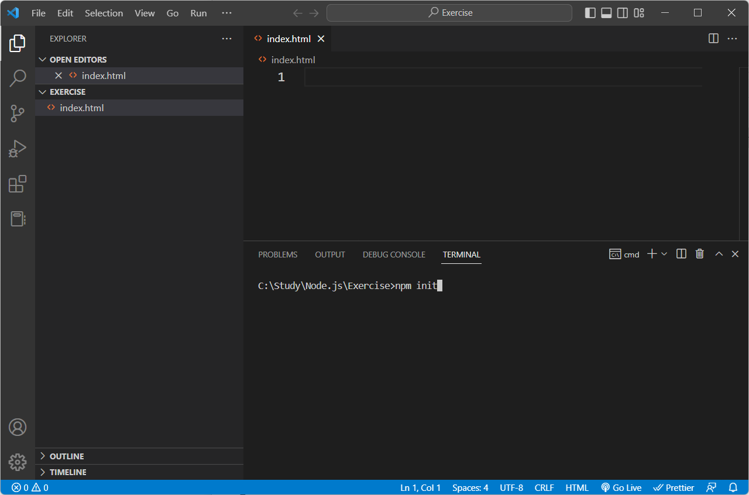This screenshot has height=495, width=749.
Task: Open the Extensions view
Action: coord(18,184)
